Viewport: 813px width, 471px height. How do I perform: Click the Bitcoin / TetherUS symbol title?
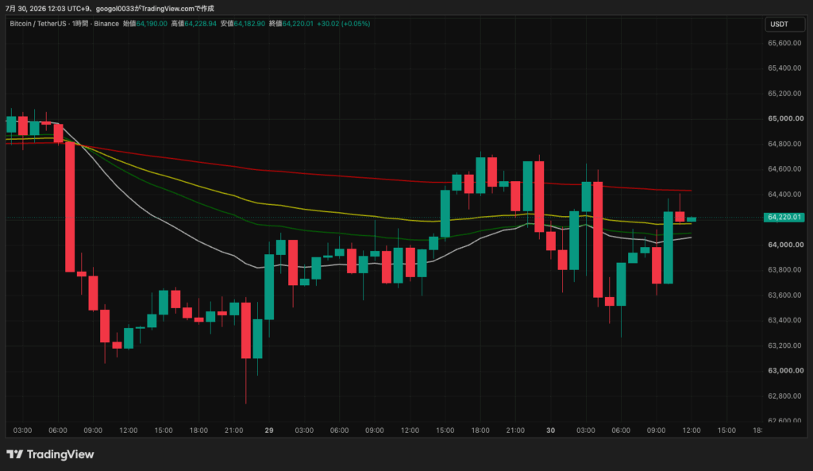click(x=38, y=24)
